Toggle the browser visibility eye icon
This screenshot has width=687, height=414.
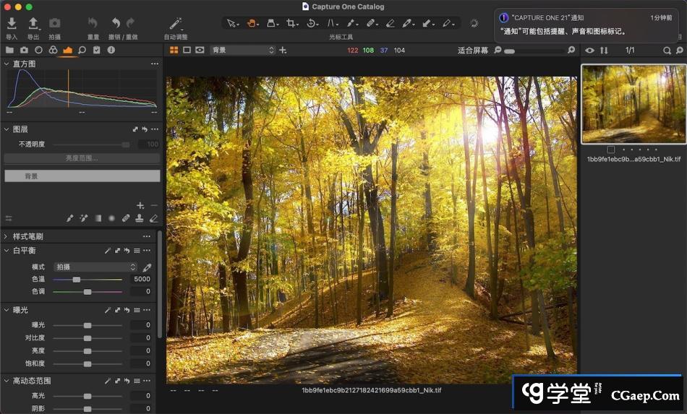point(589,50)
